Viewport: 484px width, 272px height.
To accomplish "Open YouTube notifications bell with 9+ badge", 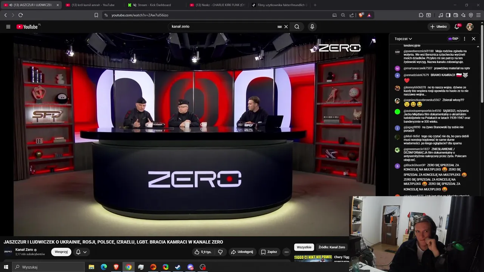I will tap(457, 26).
